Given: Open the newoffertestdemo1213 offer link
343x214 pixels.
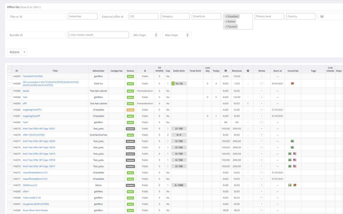Looking at the screenshot, I should point(35,172).
